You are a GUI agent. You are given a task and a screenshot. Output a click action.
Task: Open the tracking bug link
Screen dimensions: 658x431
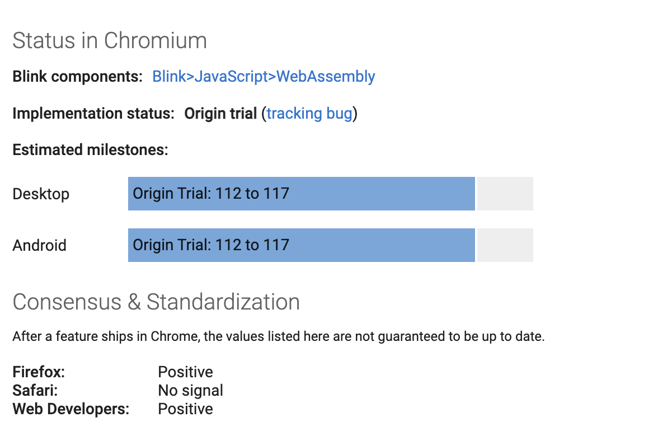[x=309, y=113]
